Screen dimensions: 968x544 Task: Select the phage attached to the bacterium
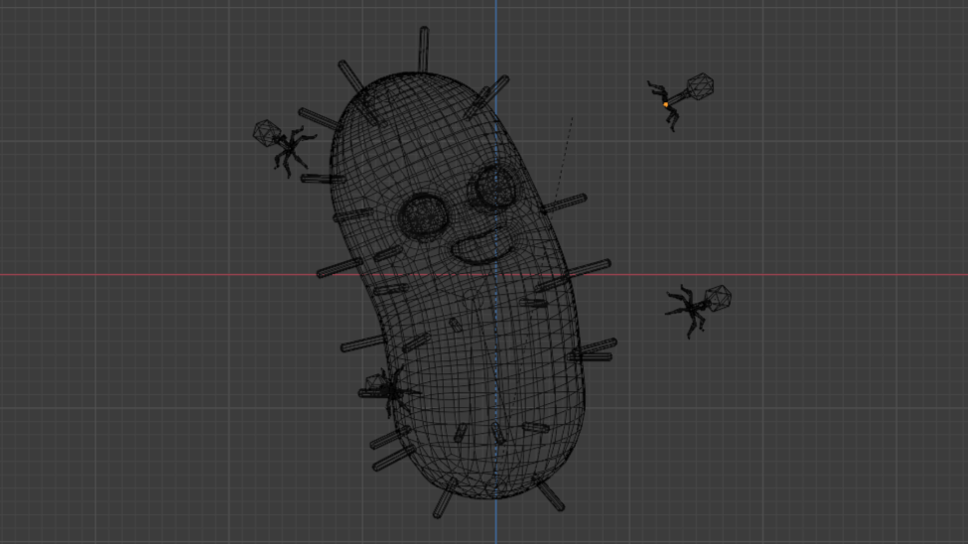(387, 387)
